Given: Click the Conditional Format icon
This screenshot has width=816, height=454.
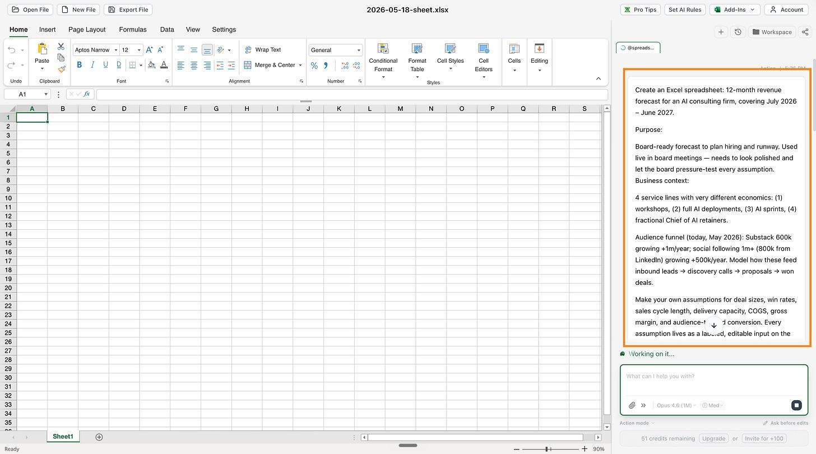Looking at the screenshot, I should 383,48.
